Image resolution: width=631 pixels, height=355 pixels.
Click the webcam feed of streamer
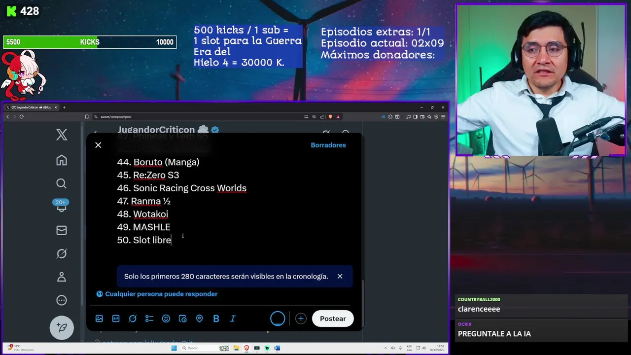point(541,80)
